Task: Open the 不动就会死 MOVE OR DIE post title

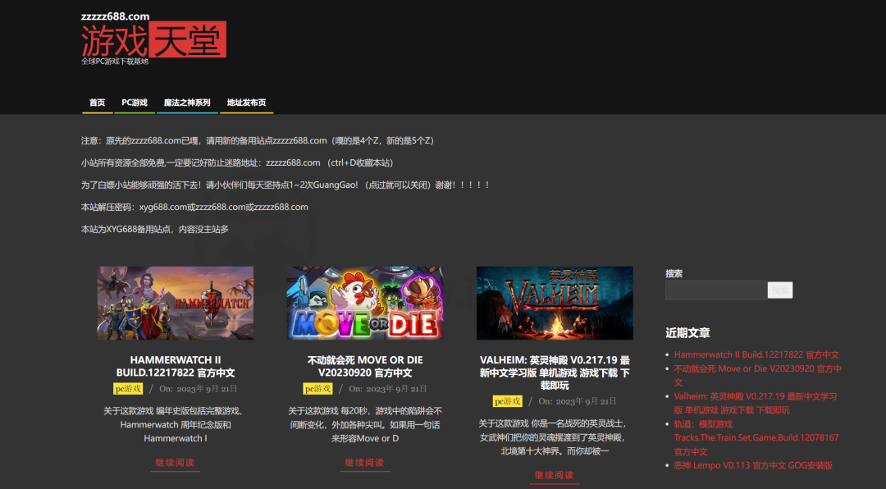Action: coord(364,366)
